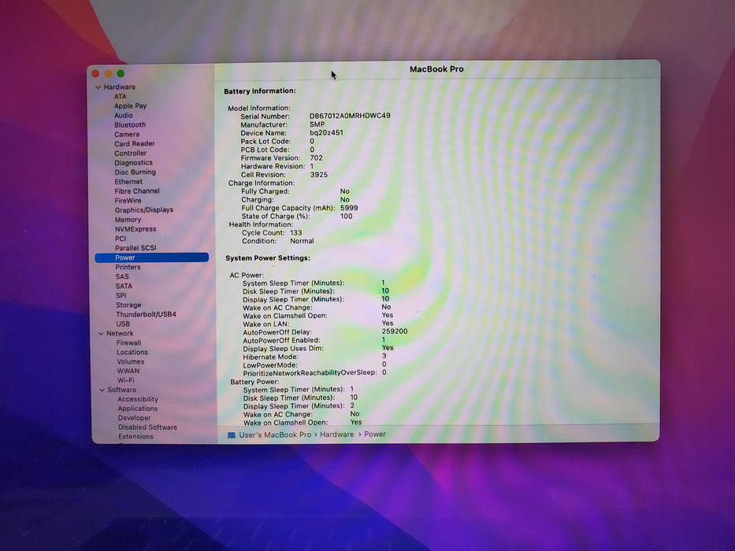Click Firmware Version value 702

pos(317,158)
